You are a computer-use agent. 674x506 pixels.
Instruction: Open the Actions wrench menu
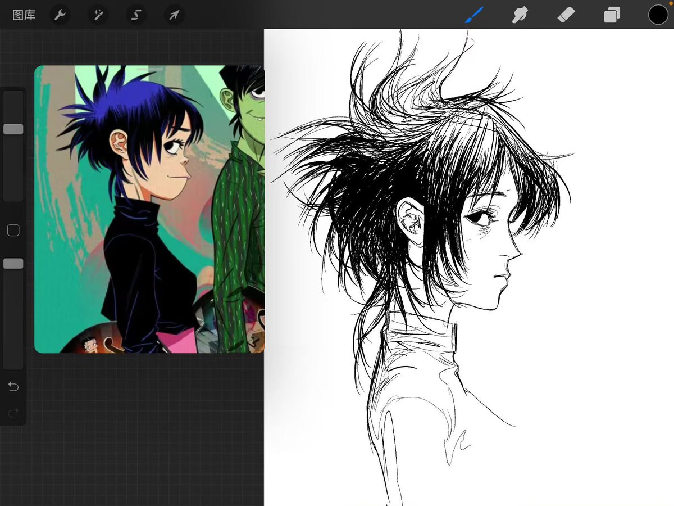pos(60,15)
